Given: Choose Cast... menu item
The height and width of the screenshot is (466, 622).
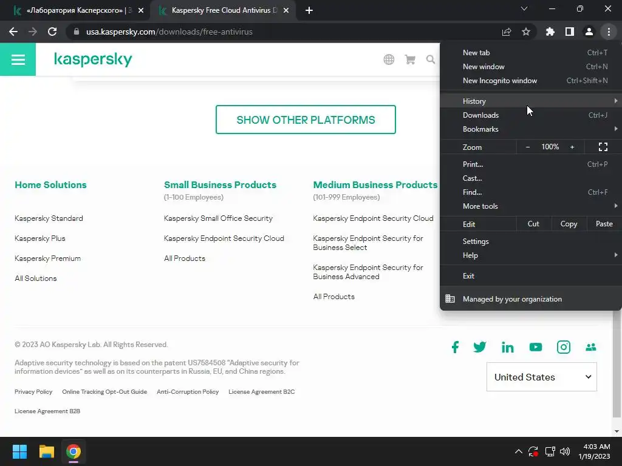Looking at the screenshot, I should coord(531,178).
